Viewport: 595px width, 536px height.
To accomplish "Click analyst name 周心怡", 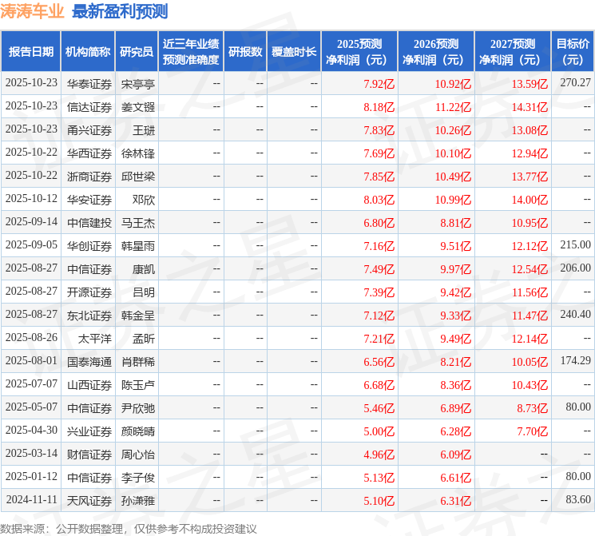I will (137, 455).
